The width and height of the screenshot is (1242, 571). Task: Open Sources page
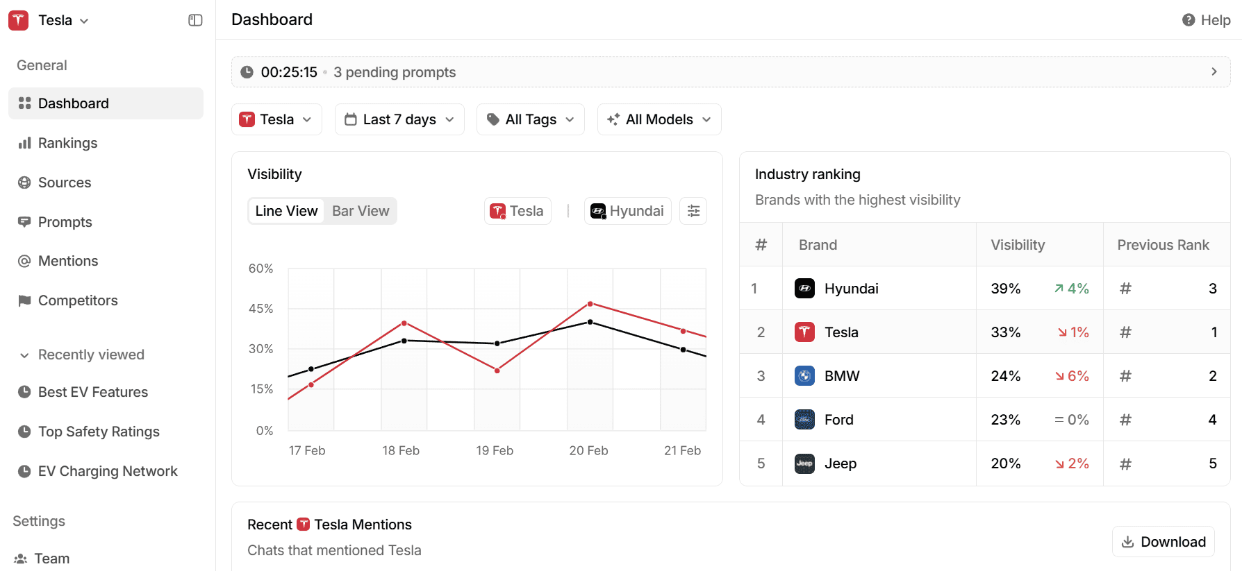[x=106, y=182]
